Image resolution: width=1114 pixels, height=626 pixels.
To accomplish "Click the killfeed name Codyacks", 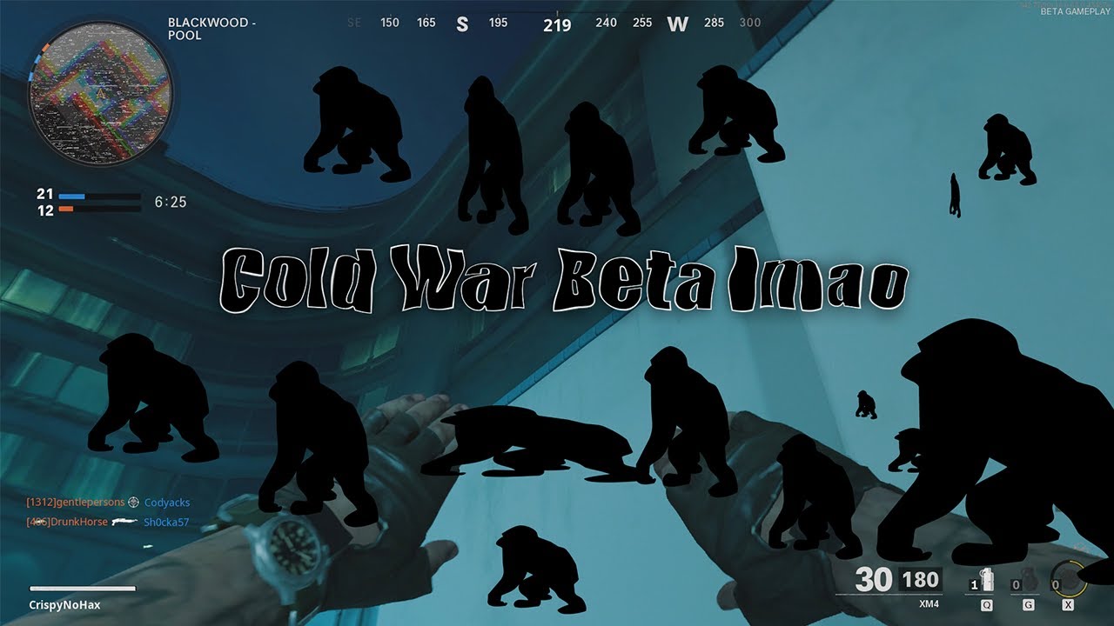I will [167, 503].
